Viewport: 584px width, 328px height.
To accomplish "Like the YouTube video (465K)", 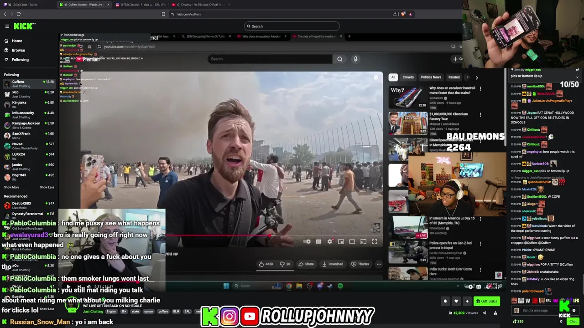I will 266,264.
